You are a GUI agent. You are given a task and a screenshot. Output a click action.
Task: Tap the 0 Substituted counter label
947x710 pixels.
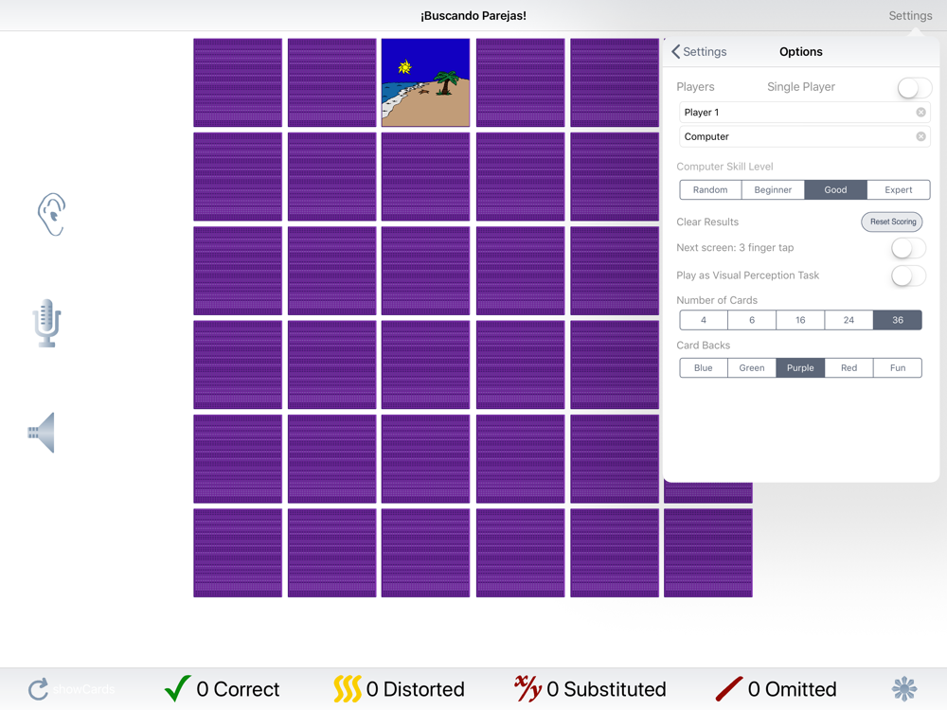click(606, 689)
